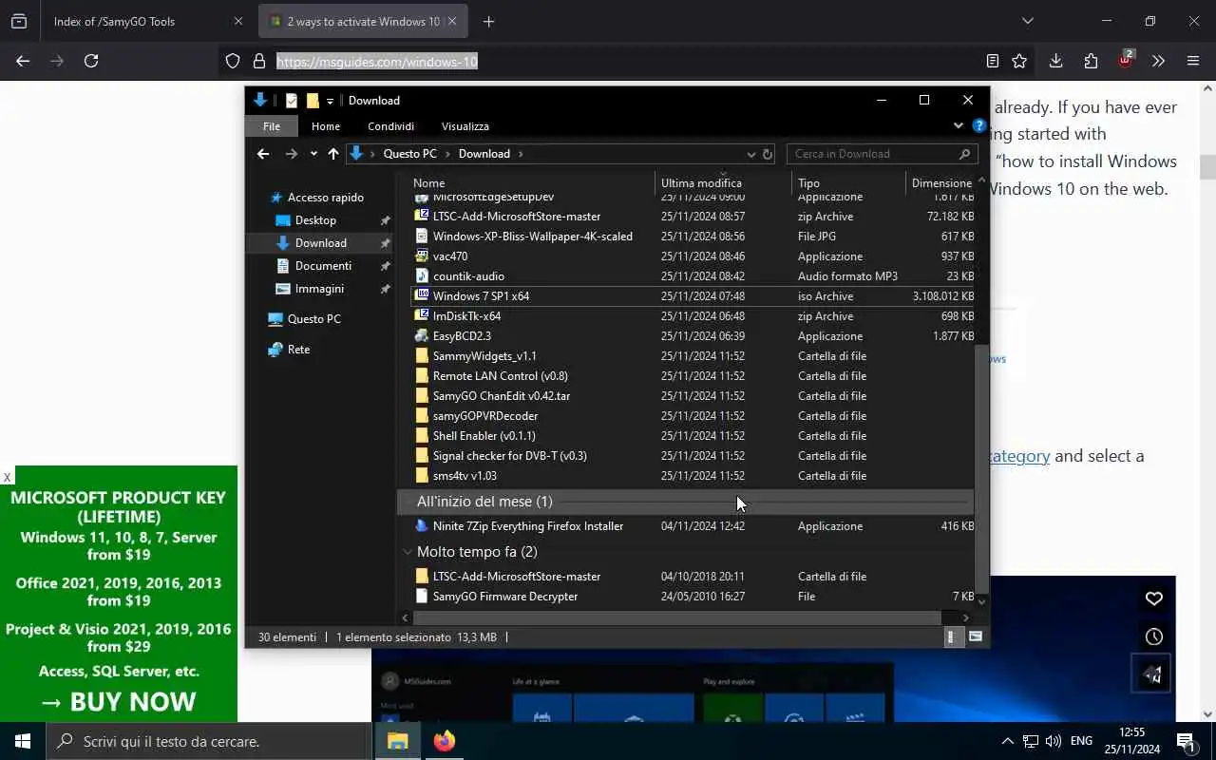
Task: Open Explorer help question mark icon
Action: (978, 125)
